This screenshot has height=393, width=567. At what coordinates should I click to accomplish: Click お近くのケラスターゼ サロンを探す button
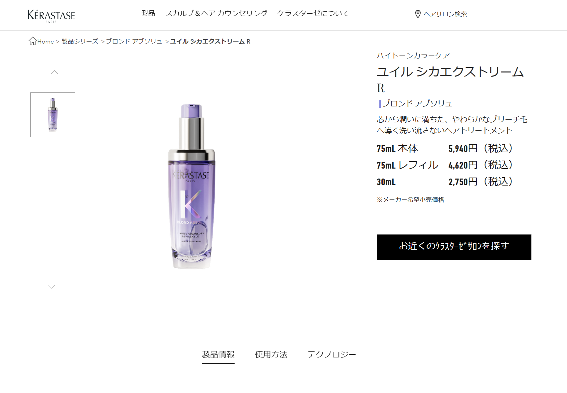(x=454, y=247)
